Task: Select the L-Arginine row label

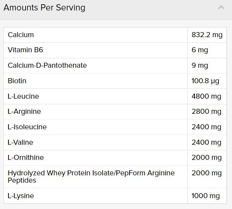Action: 24,111
